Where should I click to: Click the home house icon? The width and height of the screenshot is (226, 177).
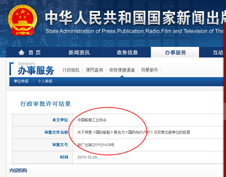pos(21,52)
